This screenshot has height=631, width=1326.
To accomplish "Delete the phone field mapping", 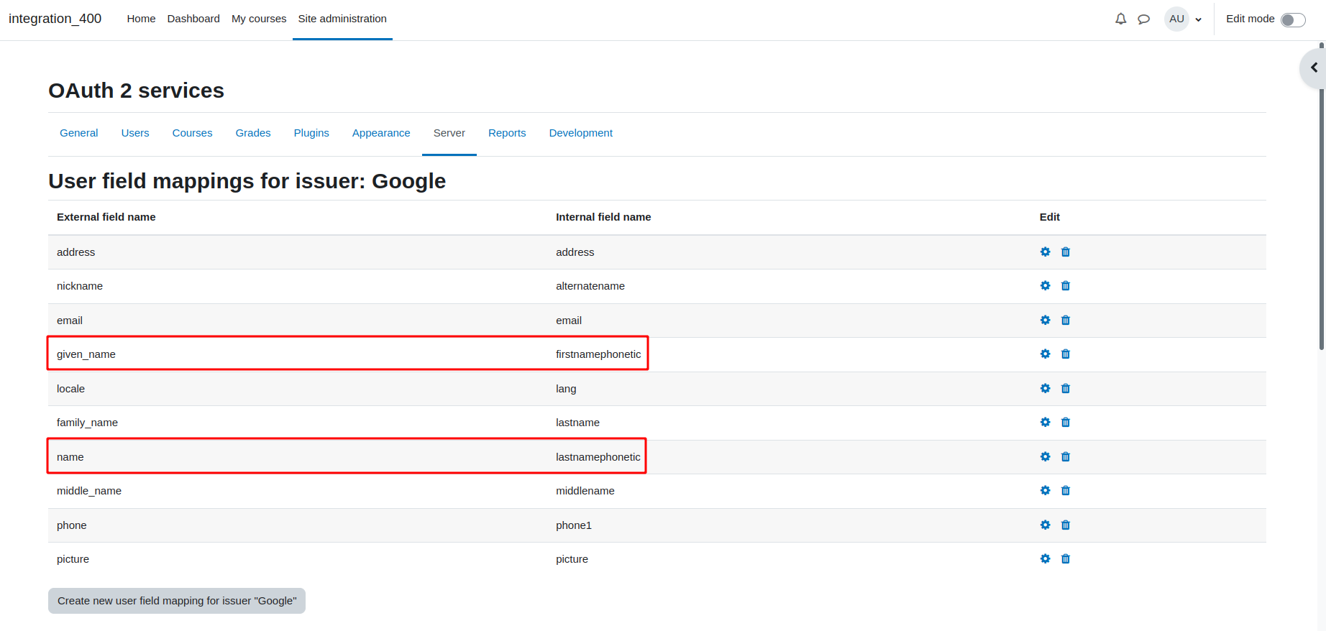I will pyautogui.click(x=1066, y=525).
